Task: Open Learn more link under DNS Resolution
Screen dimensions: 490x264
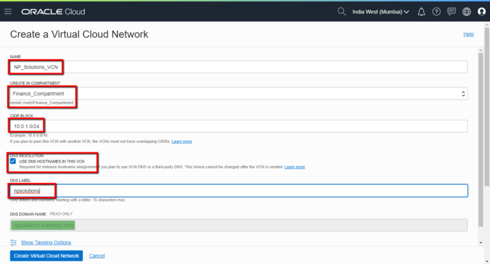Action: pyautogui.click(x=294, y=167)
